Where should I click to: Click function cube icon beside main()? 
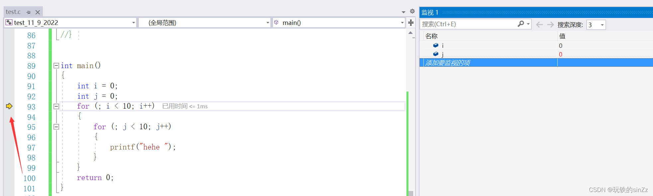pyautogui.click(x=276, y=23)
